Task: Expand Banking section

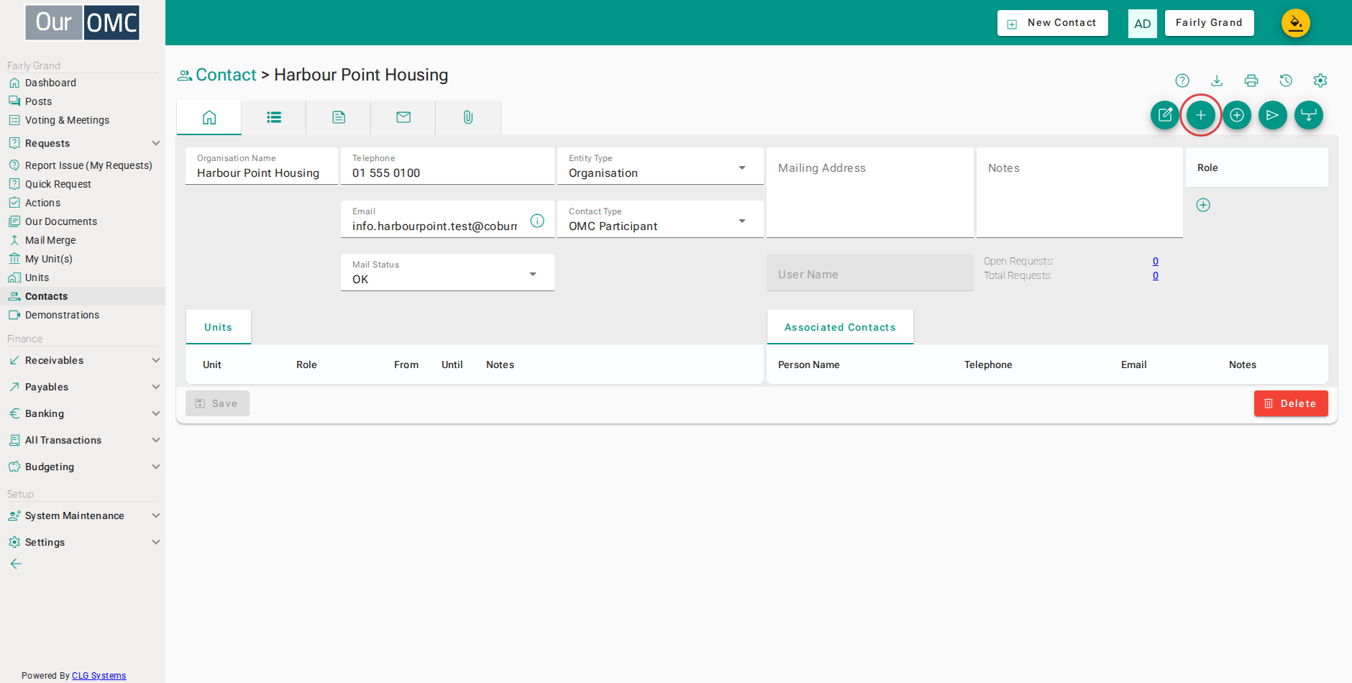Action: coord(83,413)
